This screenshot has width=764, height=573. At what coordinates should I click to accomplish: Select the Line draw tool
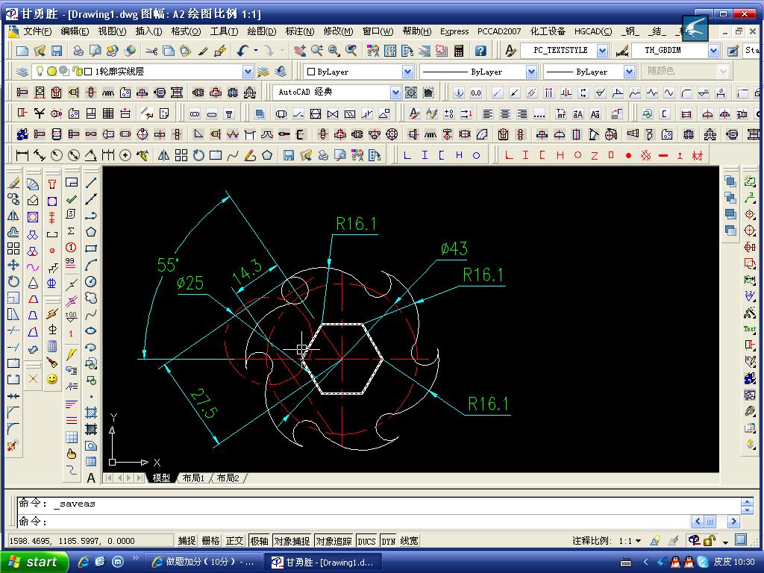coord(91,183)
